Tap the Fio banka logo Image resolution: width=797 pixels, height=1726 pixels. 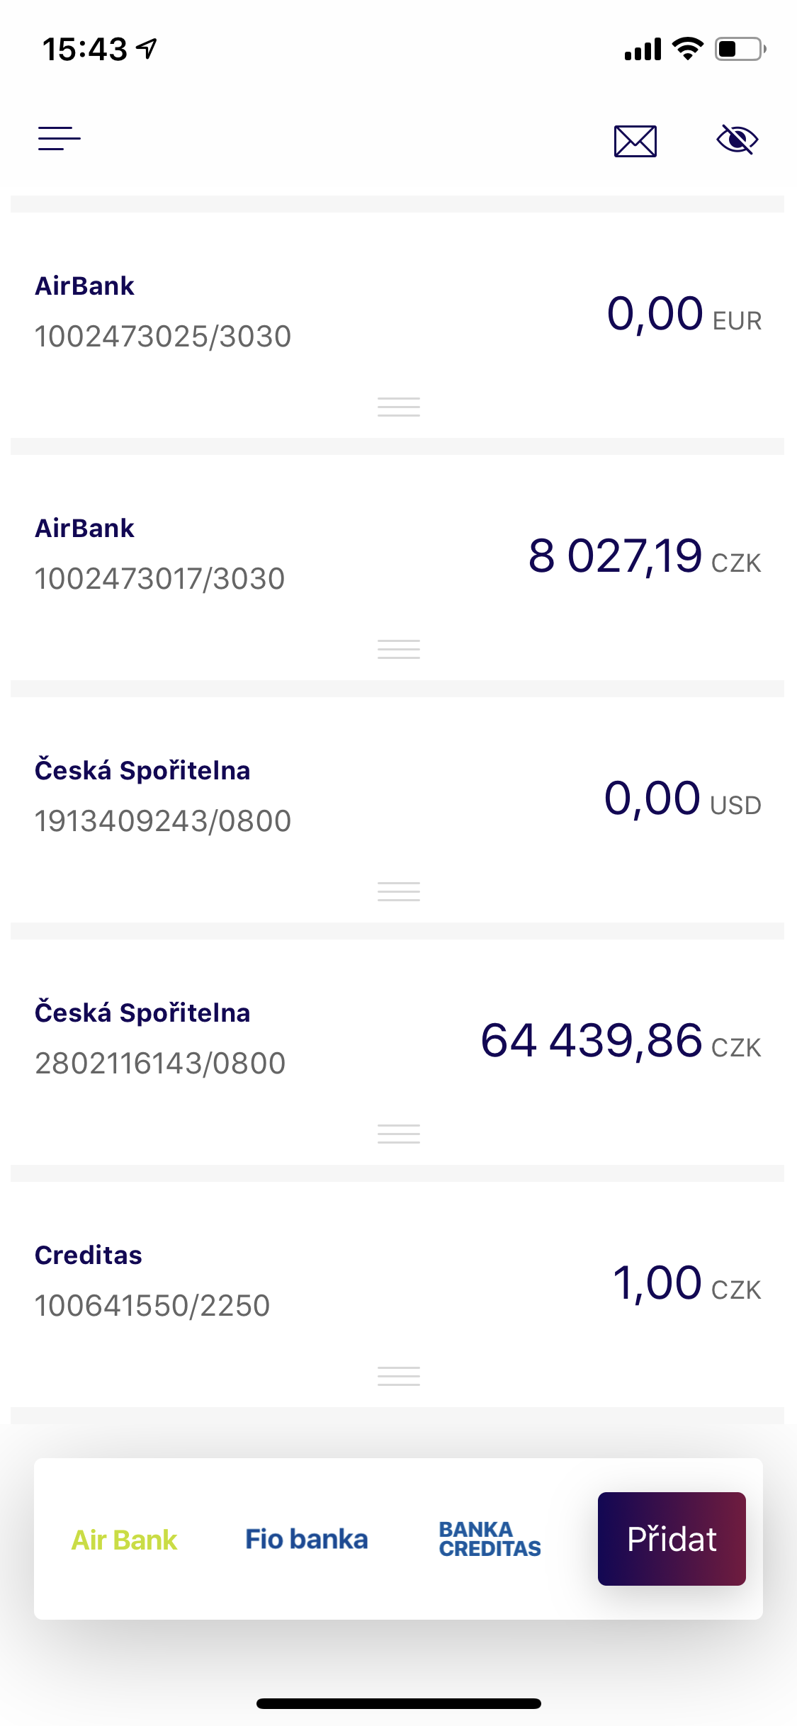[x=307, y=1540]
